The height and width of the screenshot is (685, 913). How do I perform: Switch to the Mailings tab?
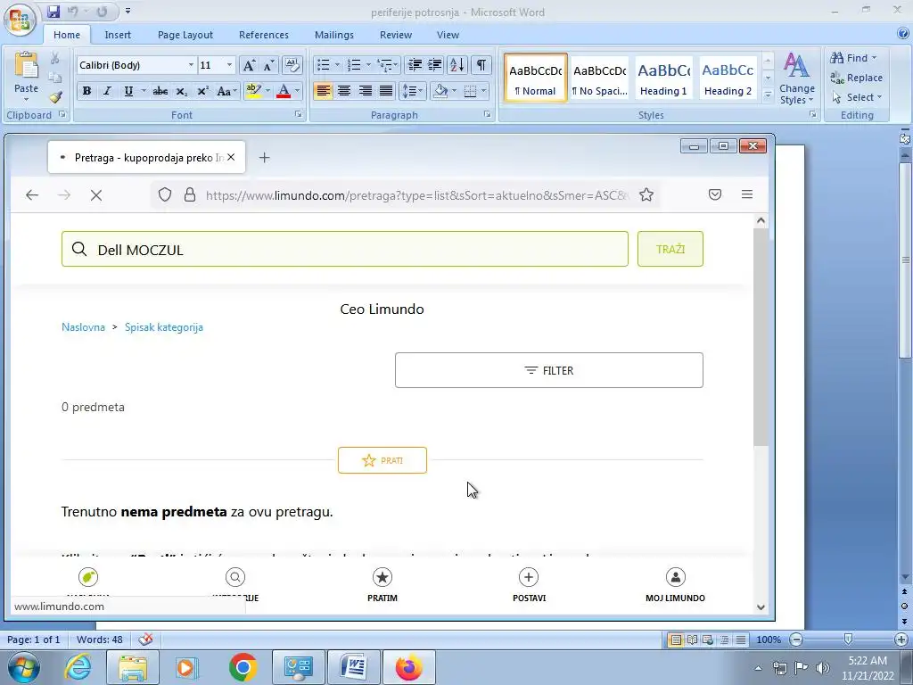pos(334,35)
